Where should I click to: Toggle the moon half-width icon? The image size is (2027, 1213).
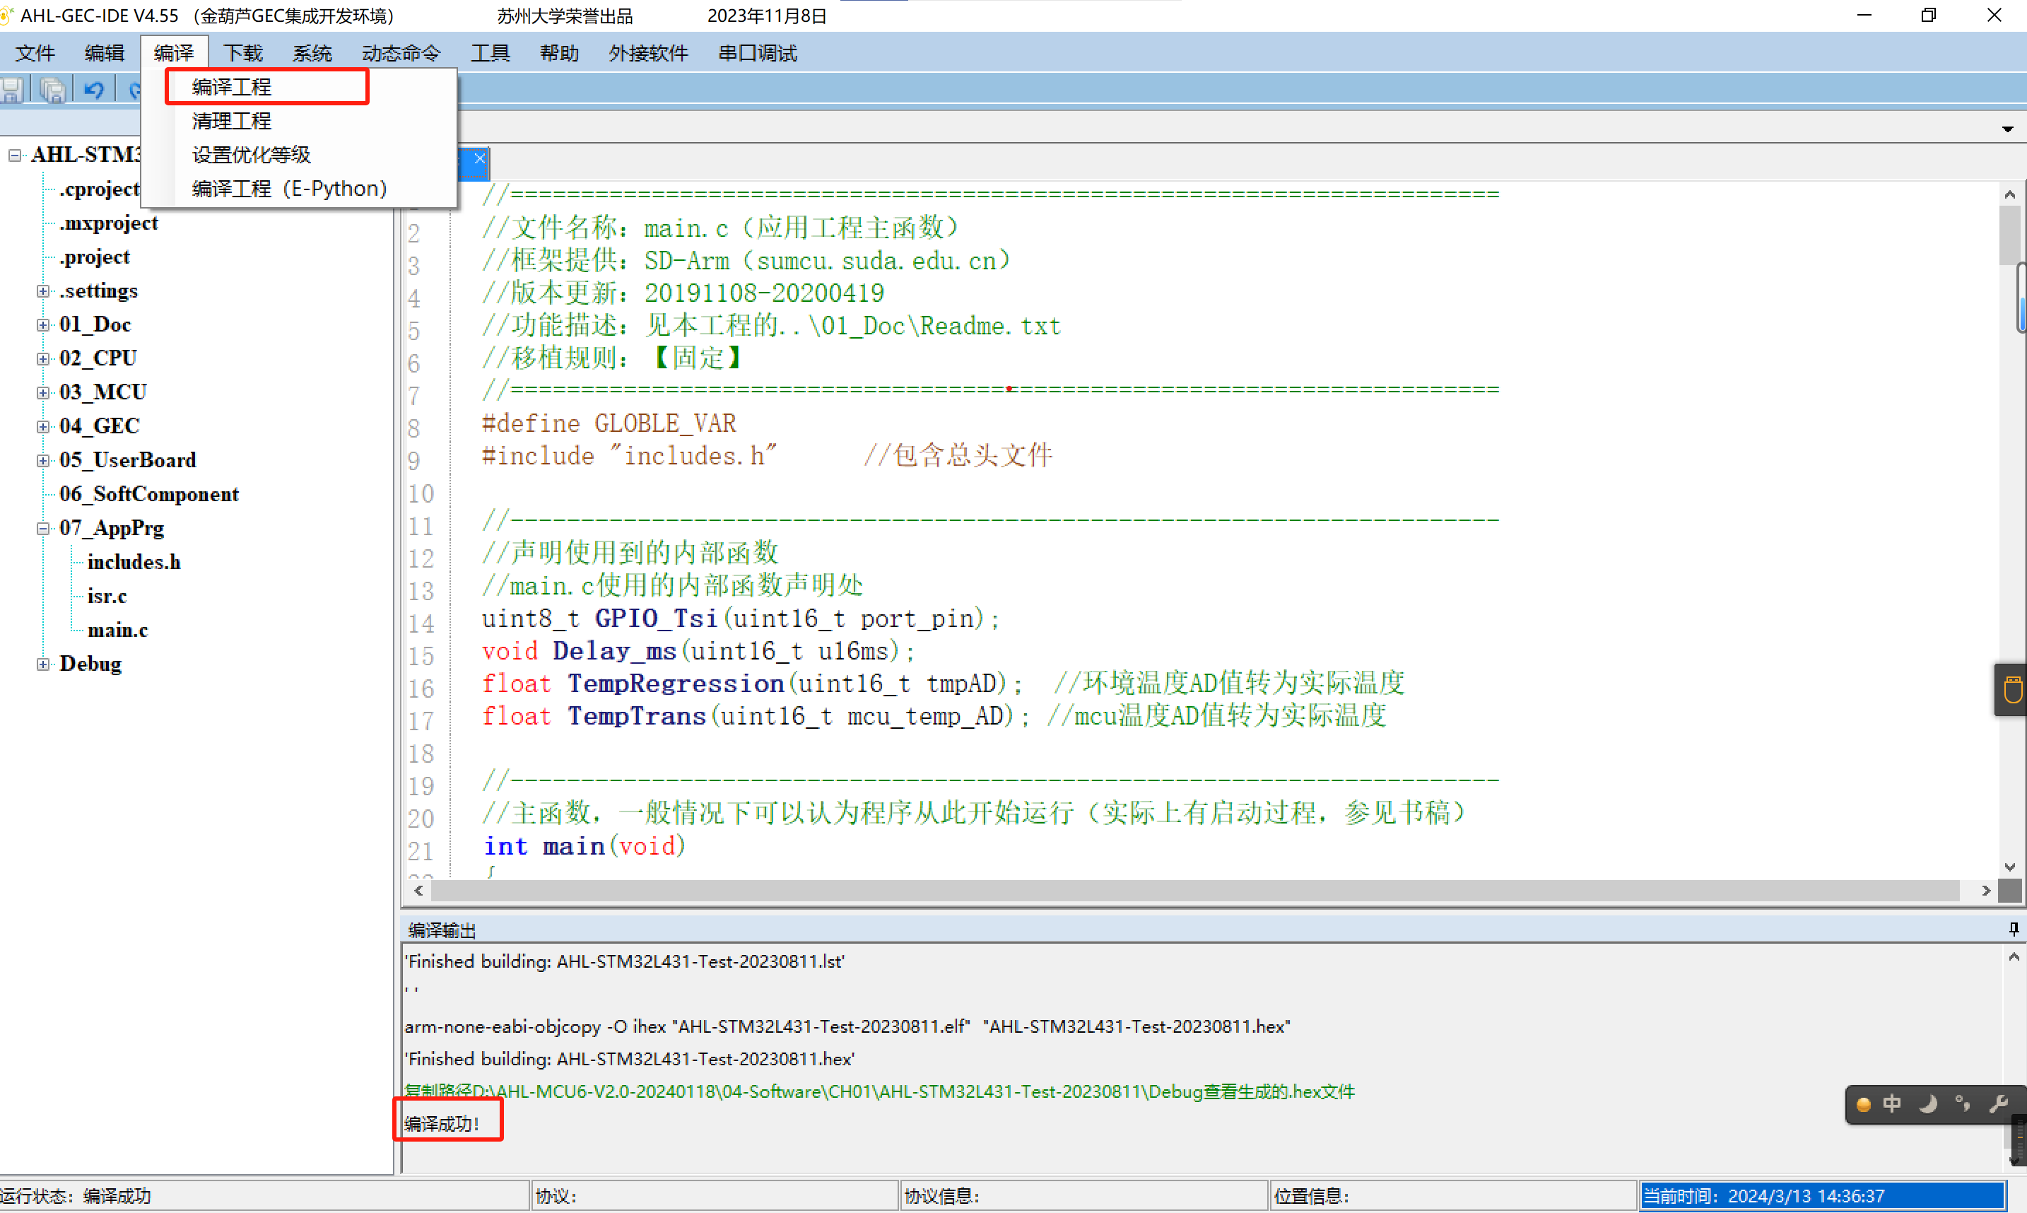tap(1927, 1104)
